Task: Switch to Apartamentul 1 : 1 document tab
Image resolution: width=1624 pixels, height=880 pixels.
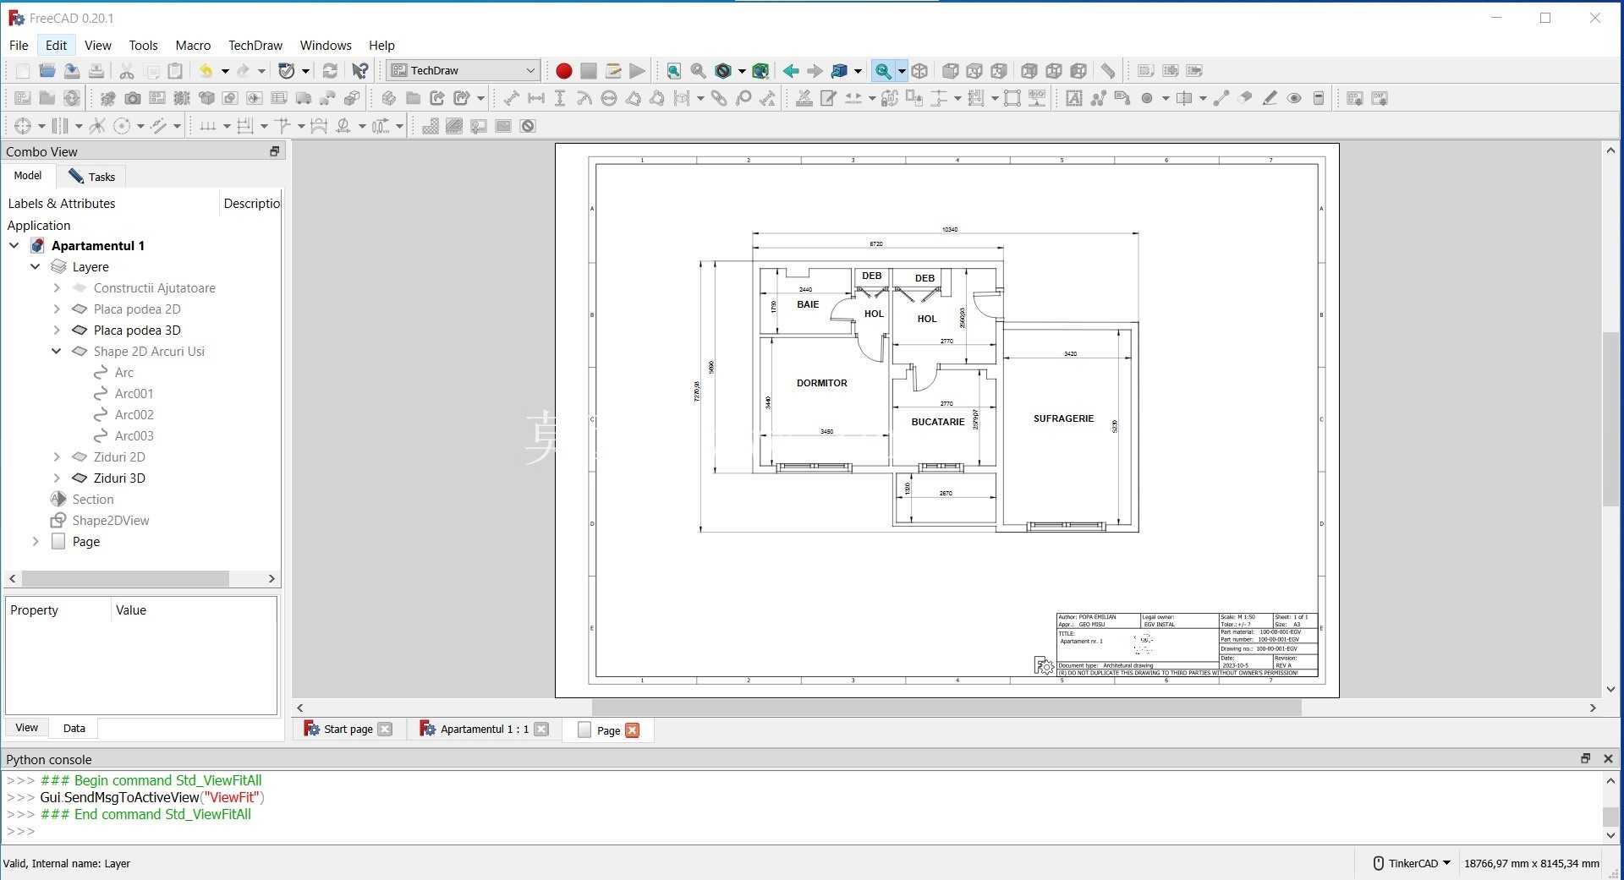Action: (x=484, y=730)
